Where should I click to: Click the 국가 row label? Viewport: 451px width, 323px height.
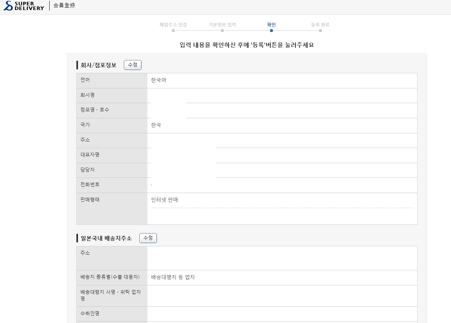pyautogui.click(x=85, y=125)
